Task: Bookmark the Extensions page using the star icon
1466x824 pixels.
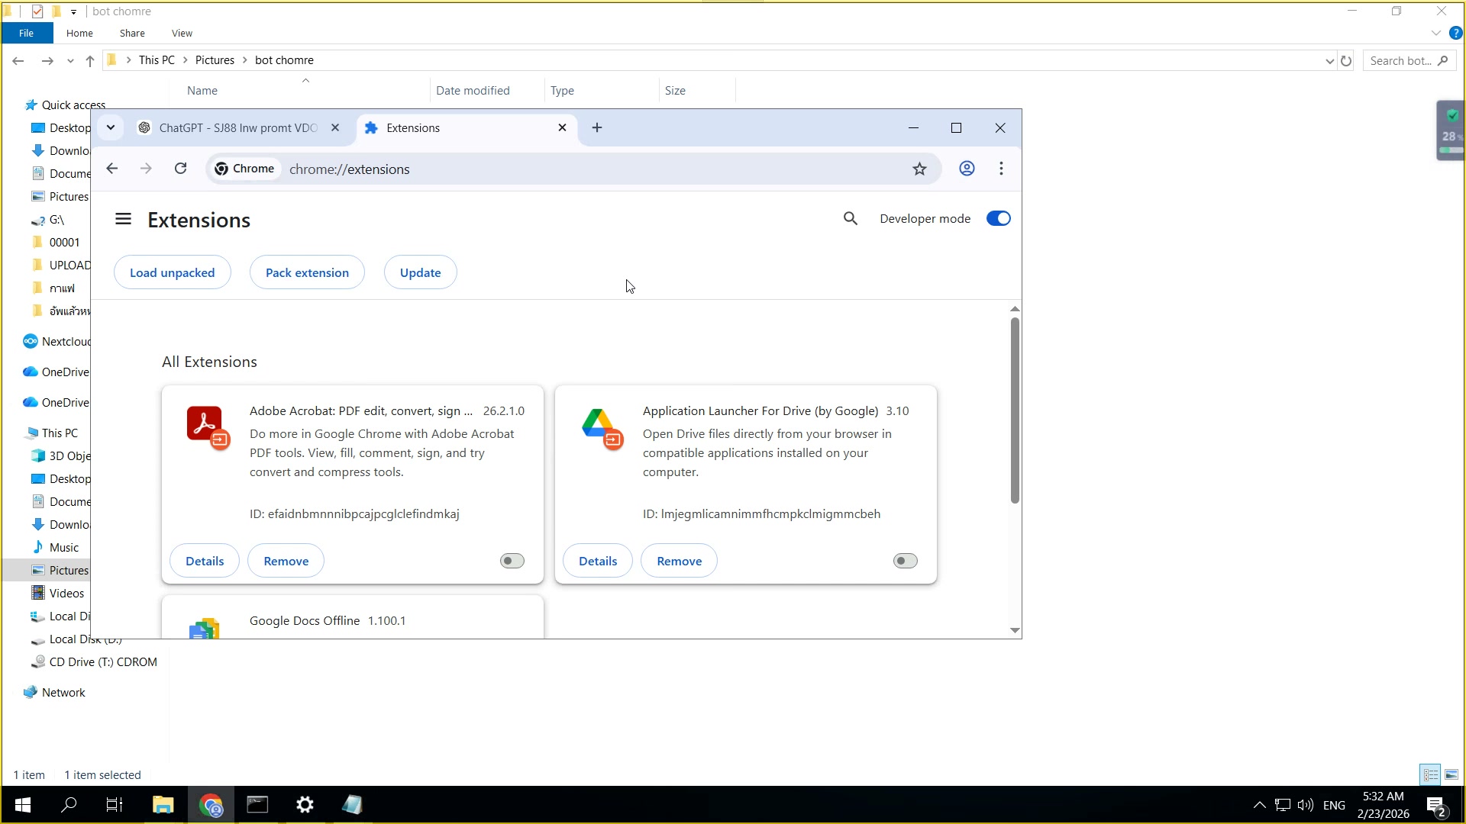Action: (x=920, y=169)
